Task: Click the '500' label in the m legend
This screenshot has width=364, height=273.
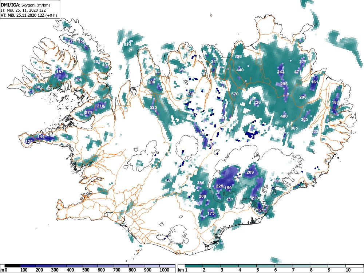Action: click(86, 270)
